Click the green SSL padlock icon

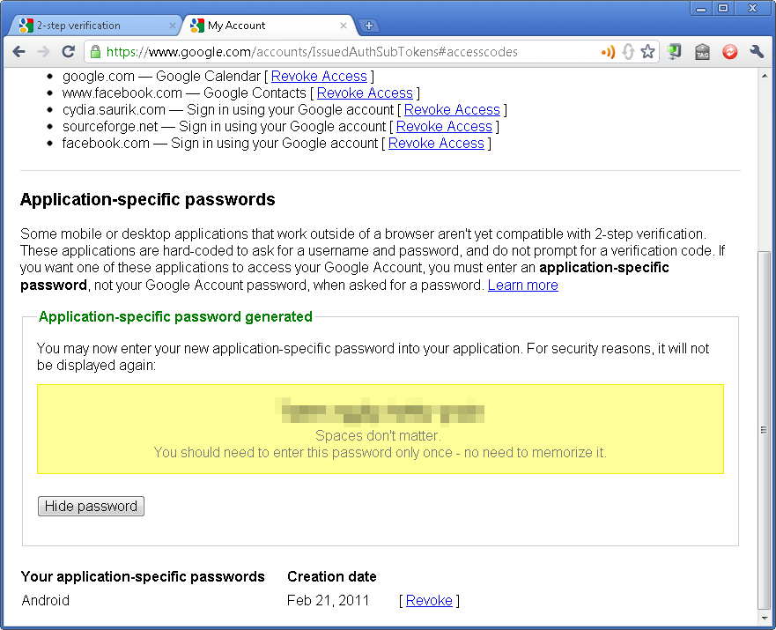pyautogui.click(x=95, y=52)
